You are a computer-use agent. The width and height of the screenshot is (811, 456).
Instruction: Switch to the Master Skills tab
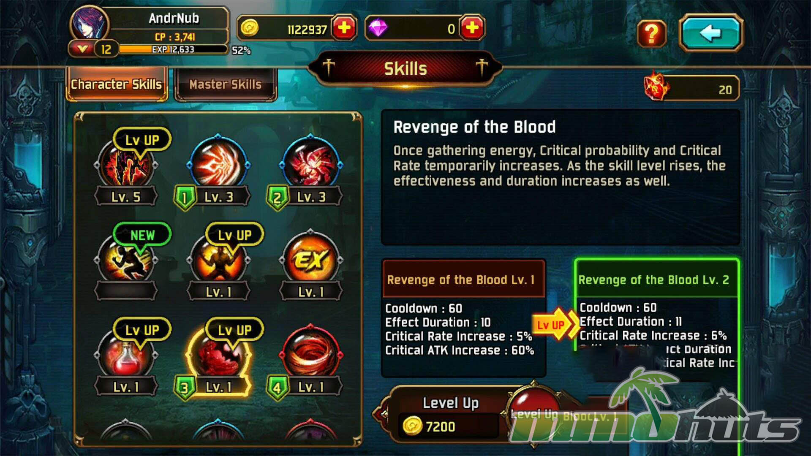(226, 84)
